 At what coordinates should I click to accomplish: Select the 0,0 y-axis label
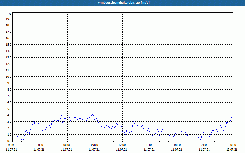[9, 141]
